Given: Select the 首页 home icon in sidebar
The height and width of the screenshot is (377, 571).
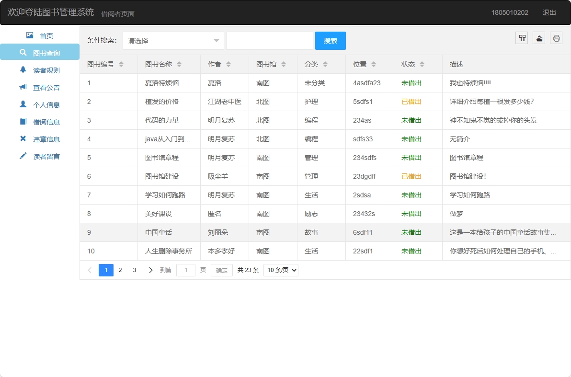Looking at the screenshot, I should tap(30, 35).
